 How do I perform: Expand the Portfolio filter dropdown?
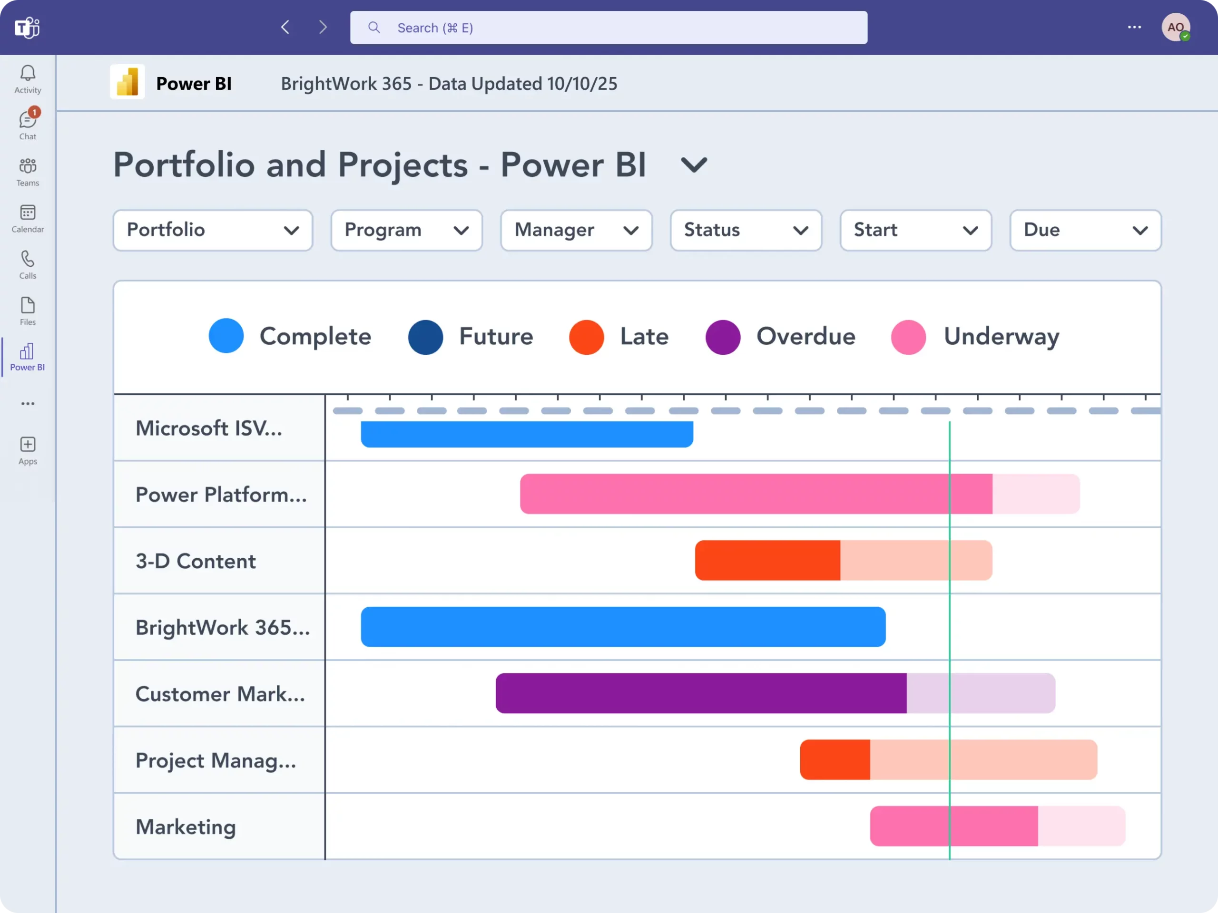pyautogui.click(x=213, y=230)
